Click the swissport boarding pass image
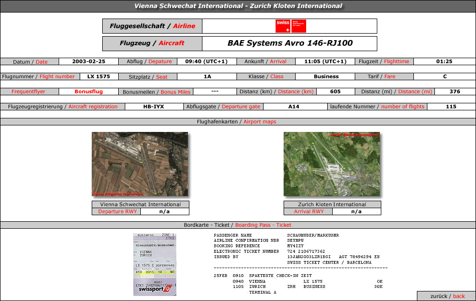 [x=155, y=264]
